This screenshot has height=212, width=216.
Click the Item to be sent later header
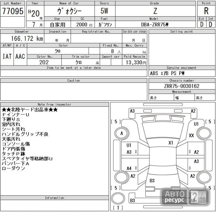(x=74, y=68)
